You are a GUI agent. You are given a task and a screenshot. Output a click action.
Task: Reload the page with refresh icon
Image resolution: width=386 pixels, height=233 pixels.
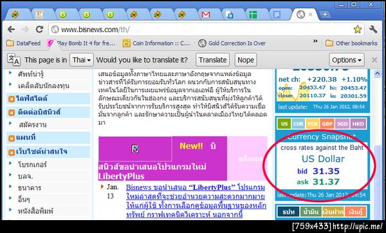[x=39, y=30]
